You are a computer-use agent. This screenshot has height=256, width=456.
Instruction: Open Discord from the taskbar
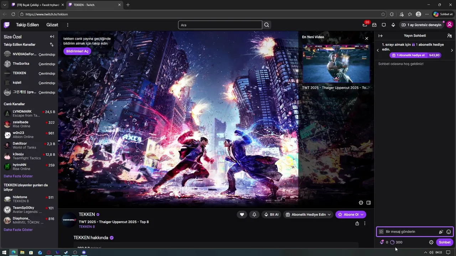pos(84,252)
